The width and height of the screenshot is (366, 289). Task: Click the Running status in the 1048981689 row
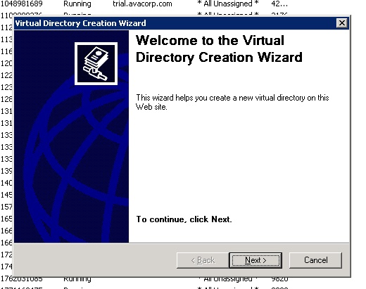click(x=77, y=4)
